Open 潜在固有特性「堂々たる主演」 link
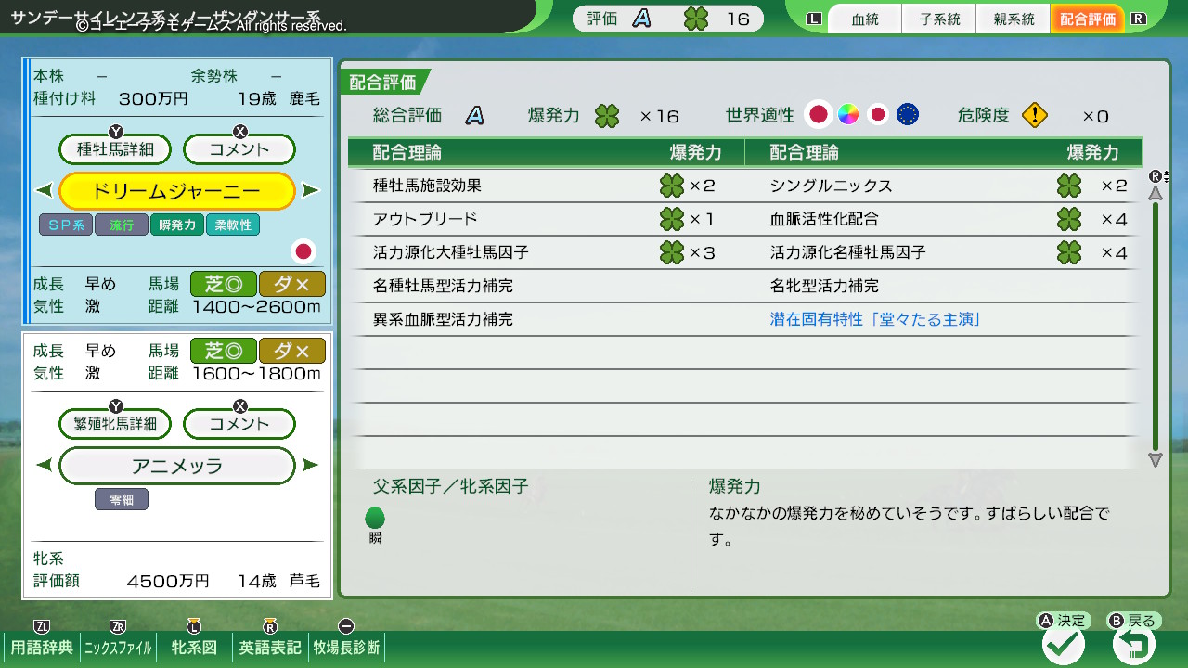Screen dimensions: 1188x668 (x=876, y=319)
